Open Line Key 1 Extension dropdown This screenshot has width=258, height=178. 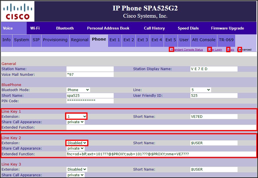(76, 116)
